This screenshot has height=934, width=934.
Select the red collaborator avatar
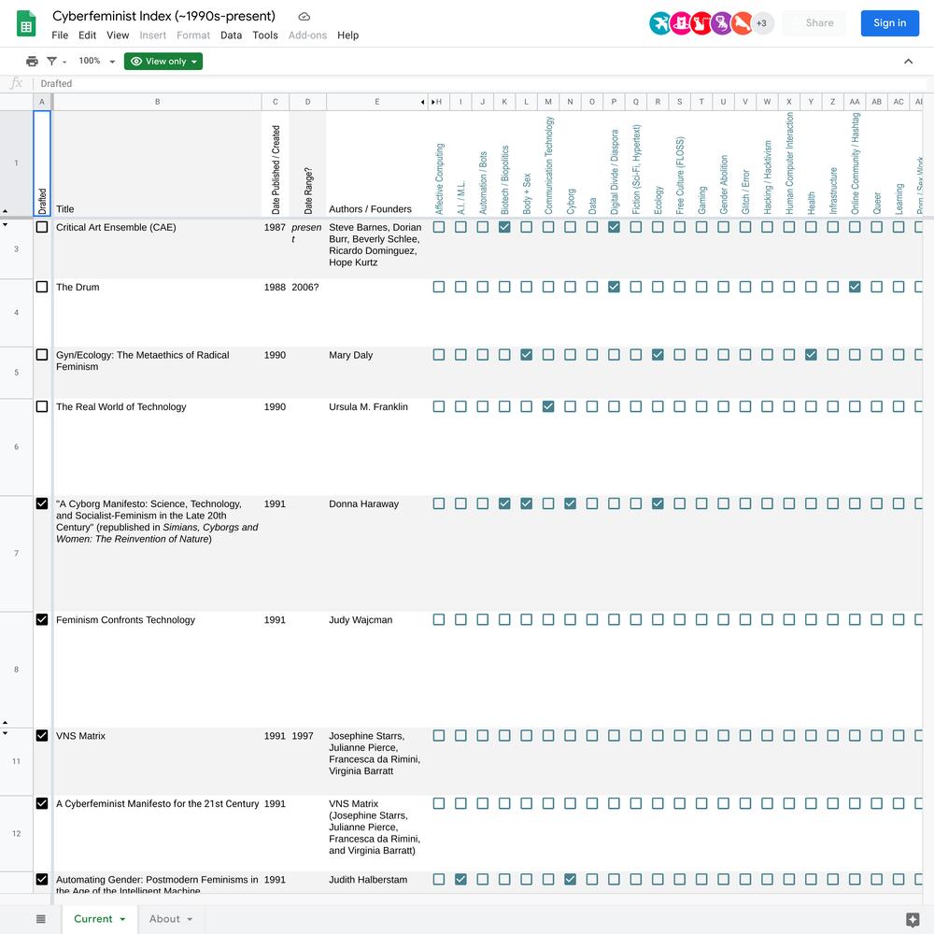(701, 23)
